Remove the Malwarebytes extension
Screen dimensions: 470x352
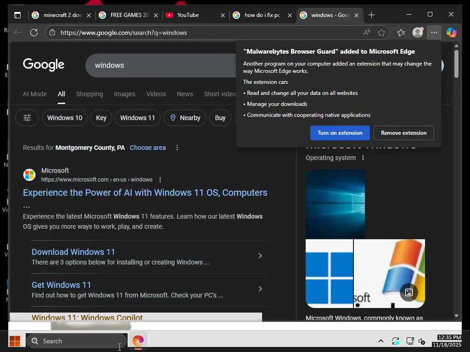(x=404, y=133)
